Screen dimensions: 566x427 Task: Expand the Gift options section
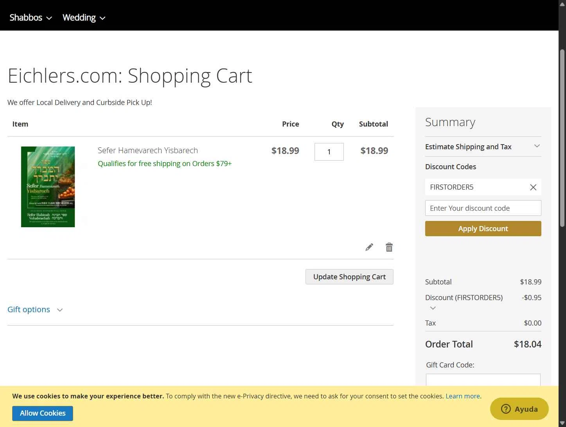point(35,309)
